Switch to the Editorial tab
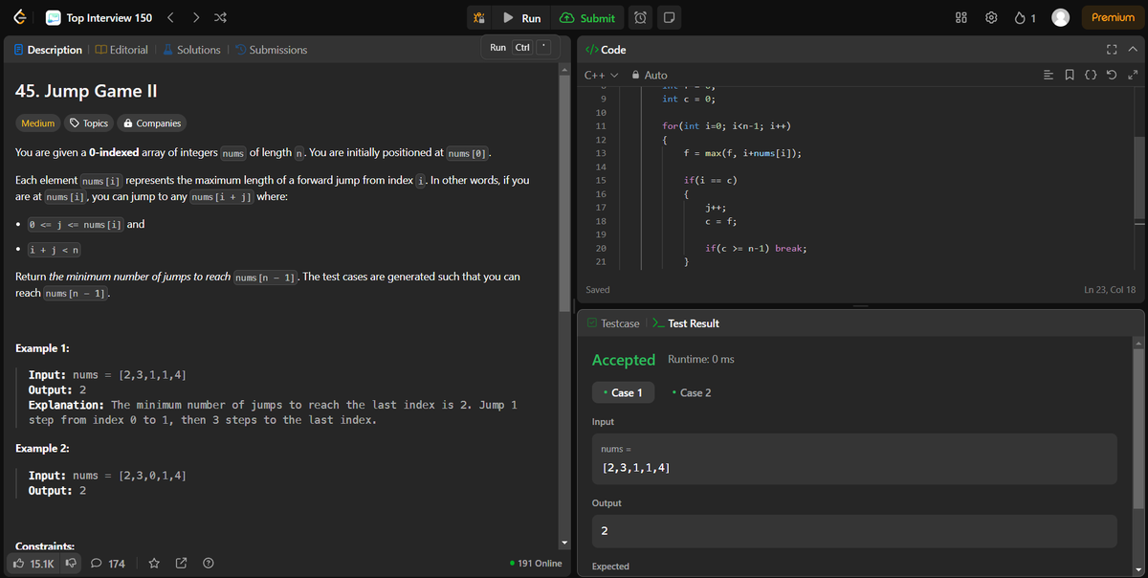1148x578 pixels. coord(122,49)
